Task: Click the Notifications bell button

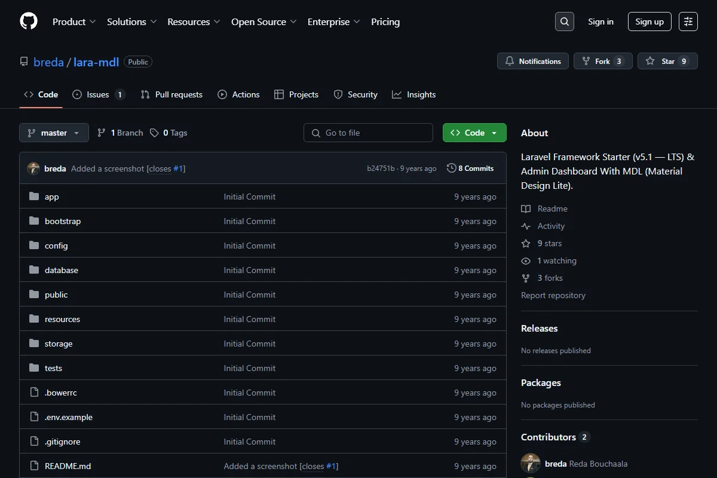Action: pos(533,61)
